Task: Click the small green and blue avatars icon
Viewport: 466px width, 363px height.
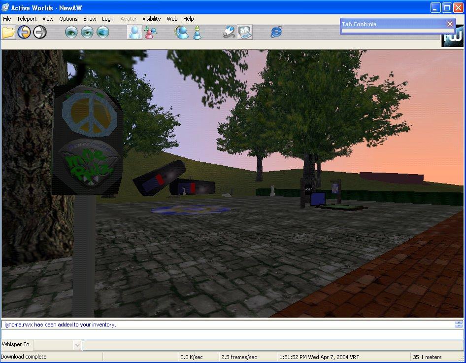Action: 197,33
